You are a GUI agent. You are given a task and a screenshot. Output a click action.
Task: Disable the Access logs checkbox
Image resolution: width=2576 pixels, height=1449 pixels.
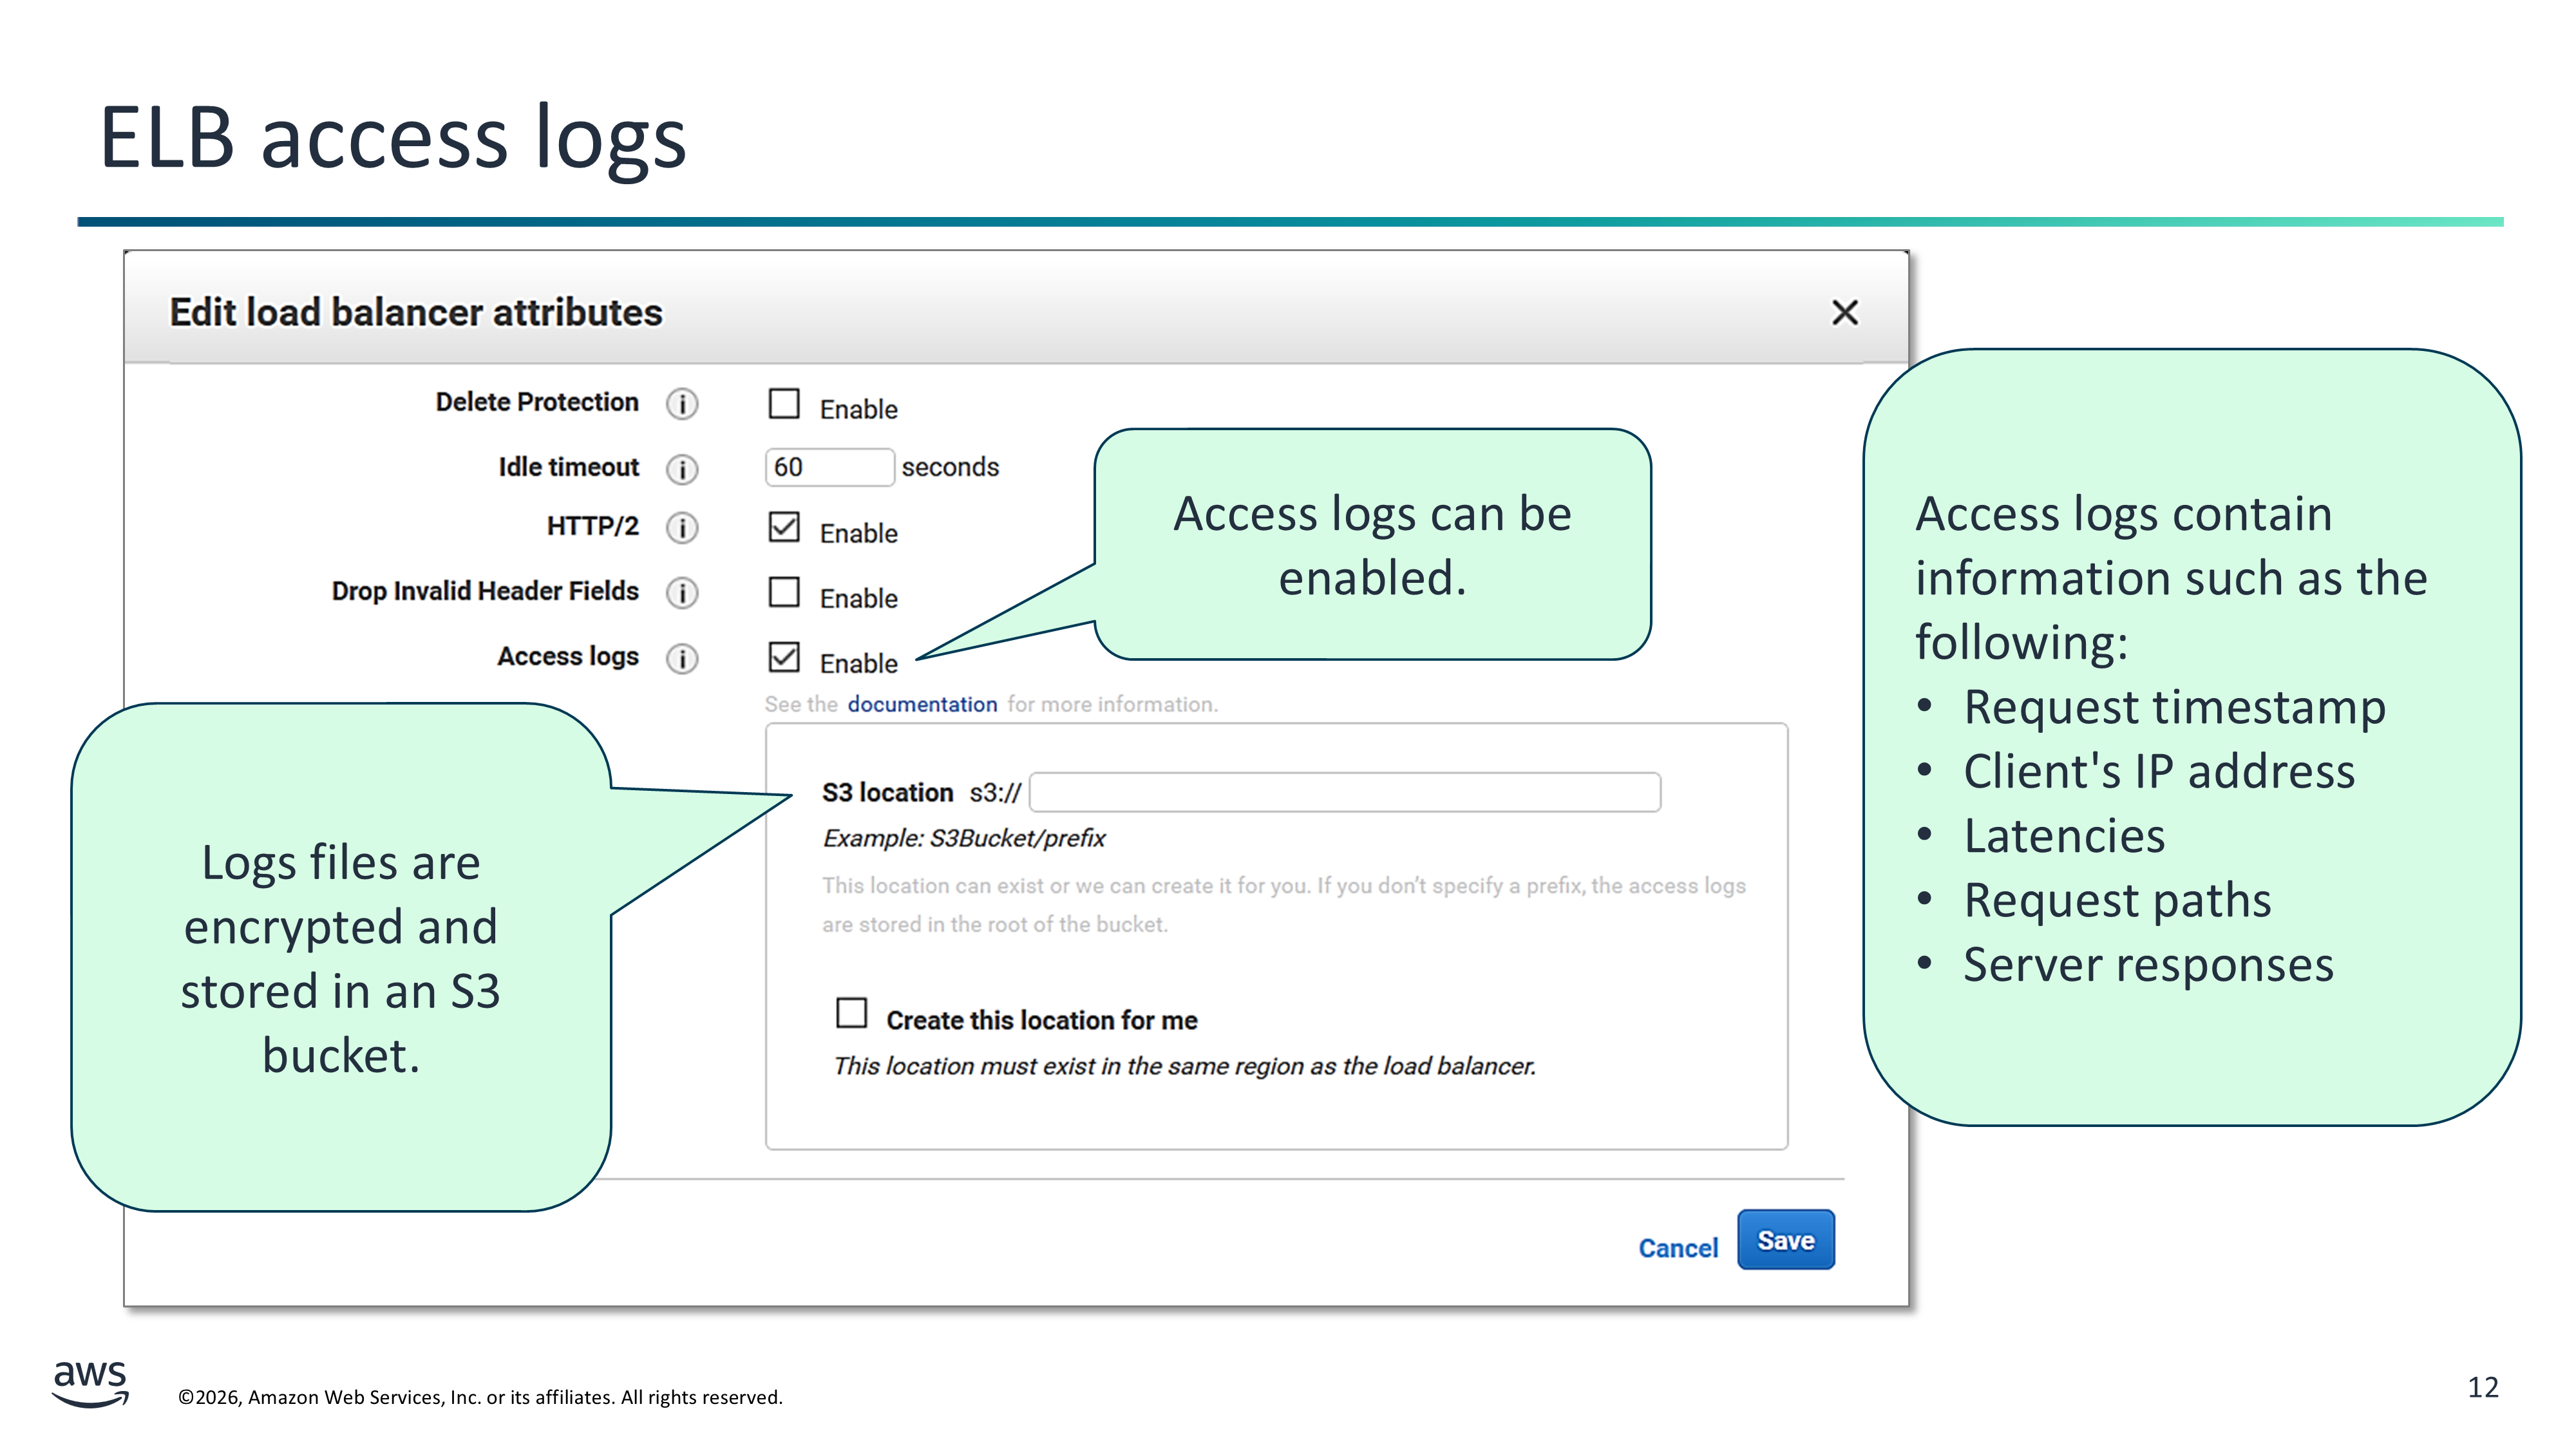click(784, 657)
